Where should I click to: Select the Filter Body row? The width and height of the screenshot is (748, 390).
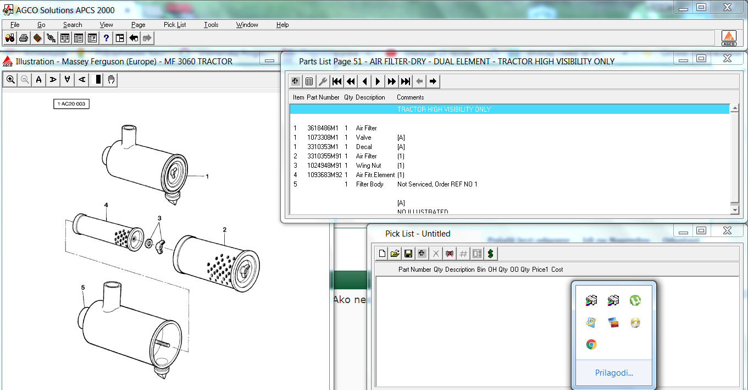[x=510, y=184]
